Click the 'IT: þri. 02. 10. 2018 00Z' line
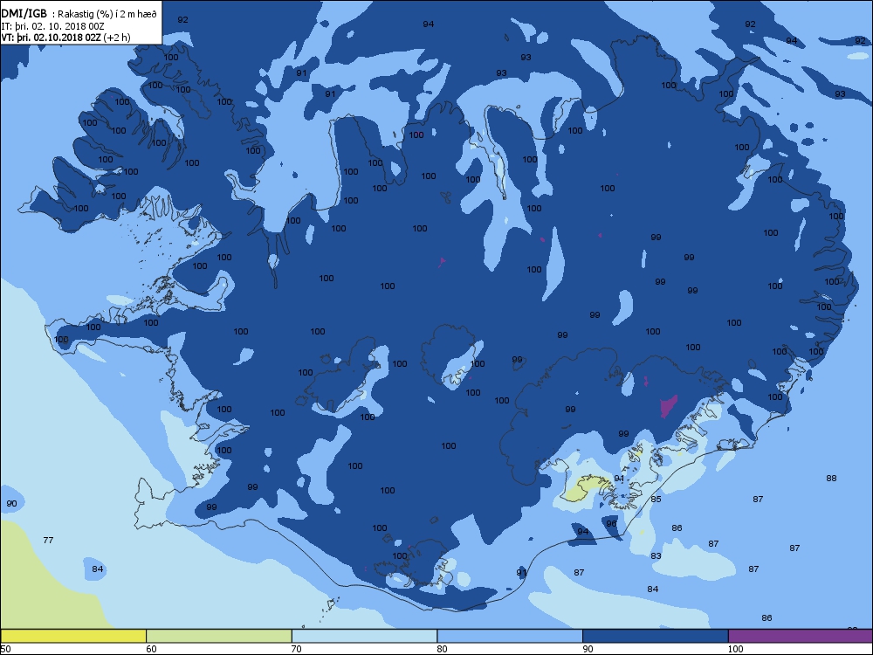This screenshot has height=655, width=873. pyautogui.click(x=53, y=26)
